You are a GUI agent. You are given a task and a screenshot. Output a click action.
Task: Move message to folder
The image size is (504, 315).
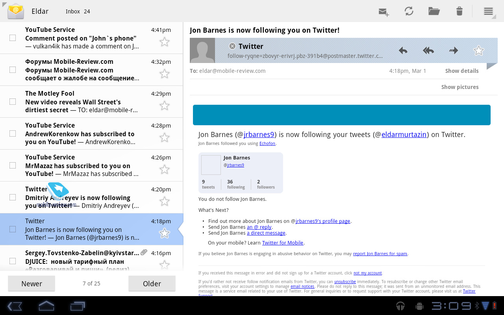pyautogui.click(x=434, y=11)
